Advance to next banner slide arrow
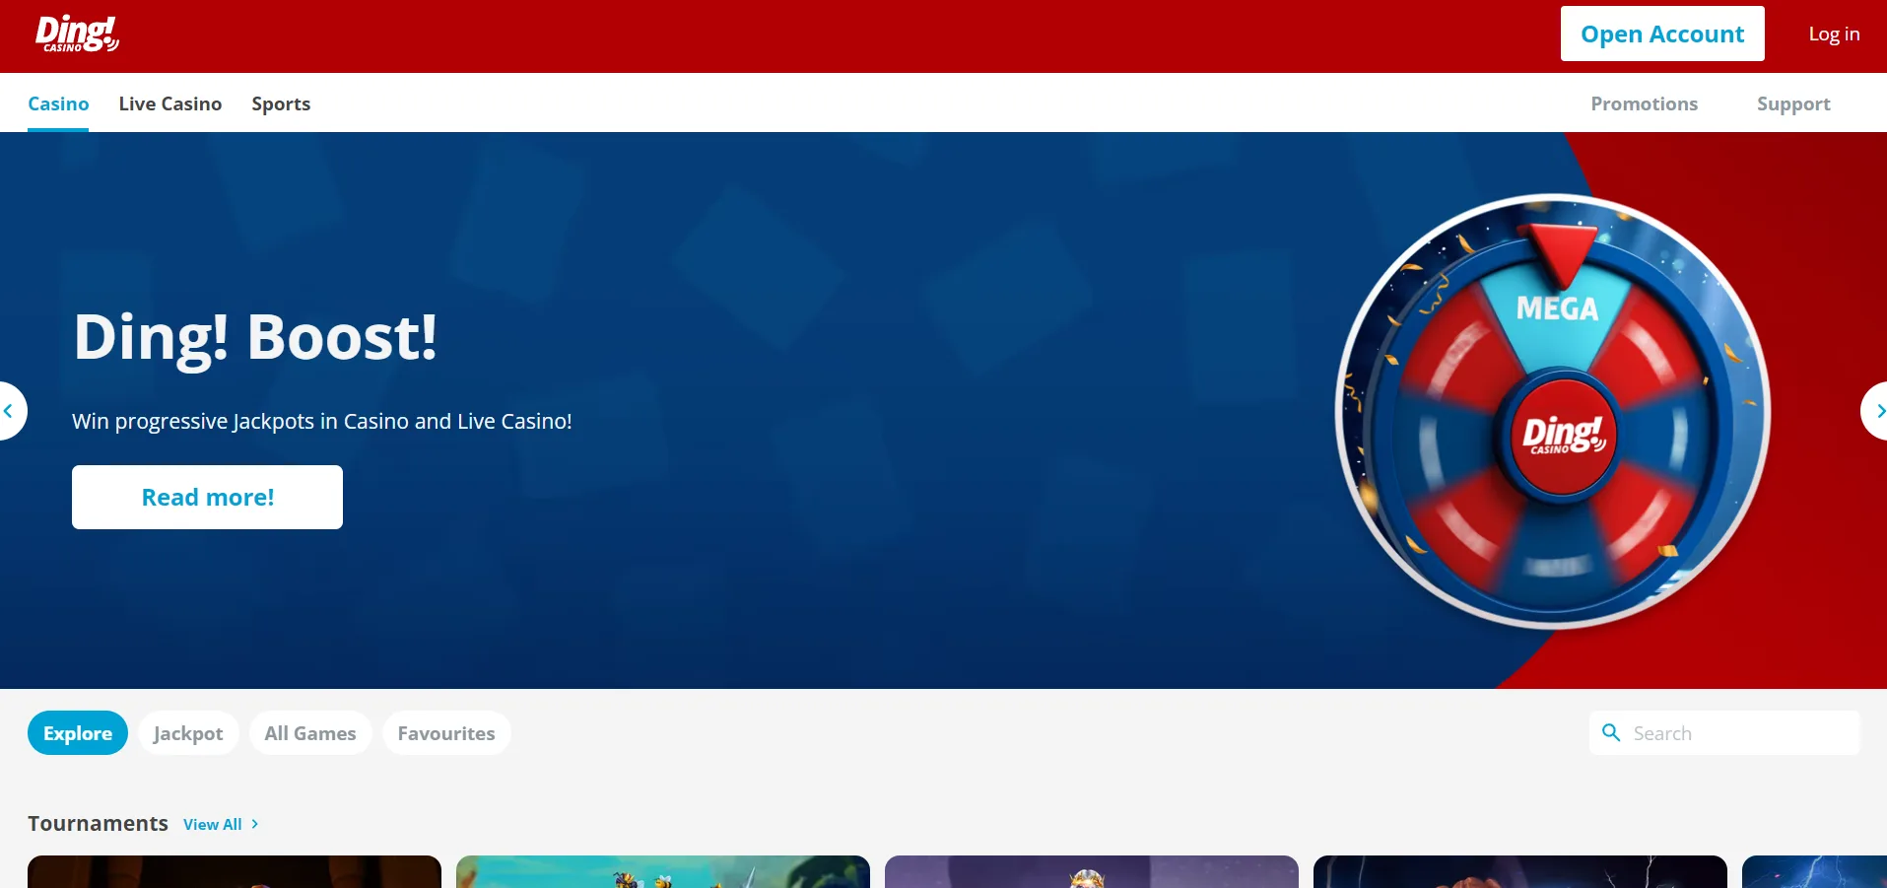Image resolution: width=1887 pixels, height=888 pixels. (1876, 411)
